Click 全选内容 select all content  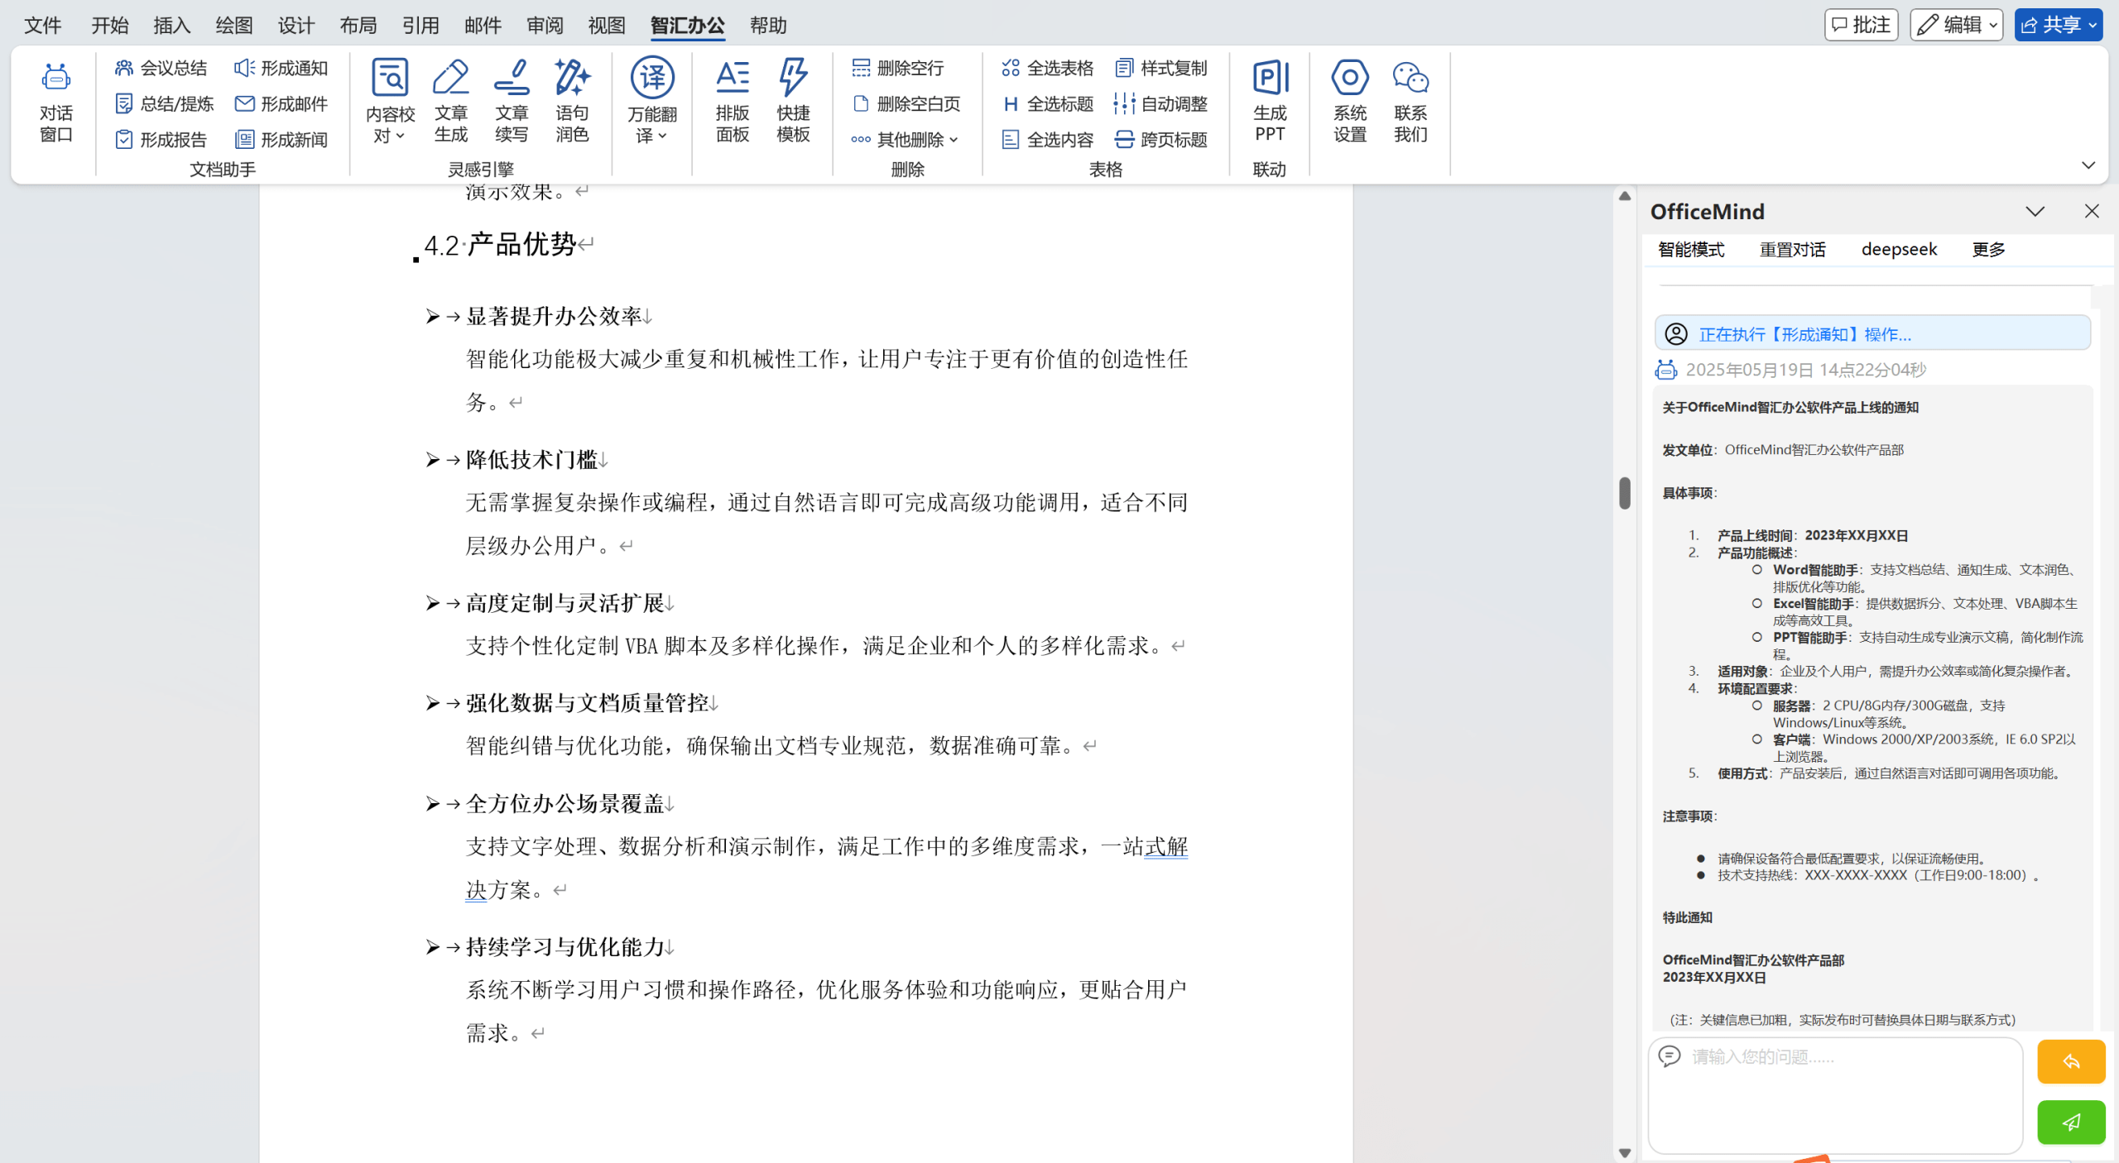pyautogui.click(x=1048, y=140)
